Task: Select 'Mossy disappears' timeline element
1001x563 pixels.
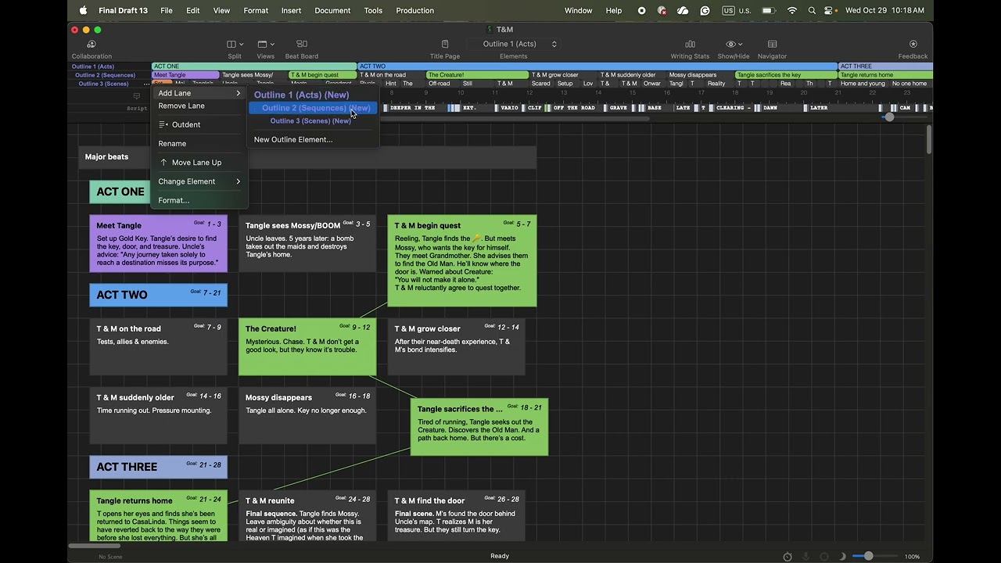Action: 700,75
